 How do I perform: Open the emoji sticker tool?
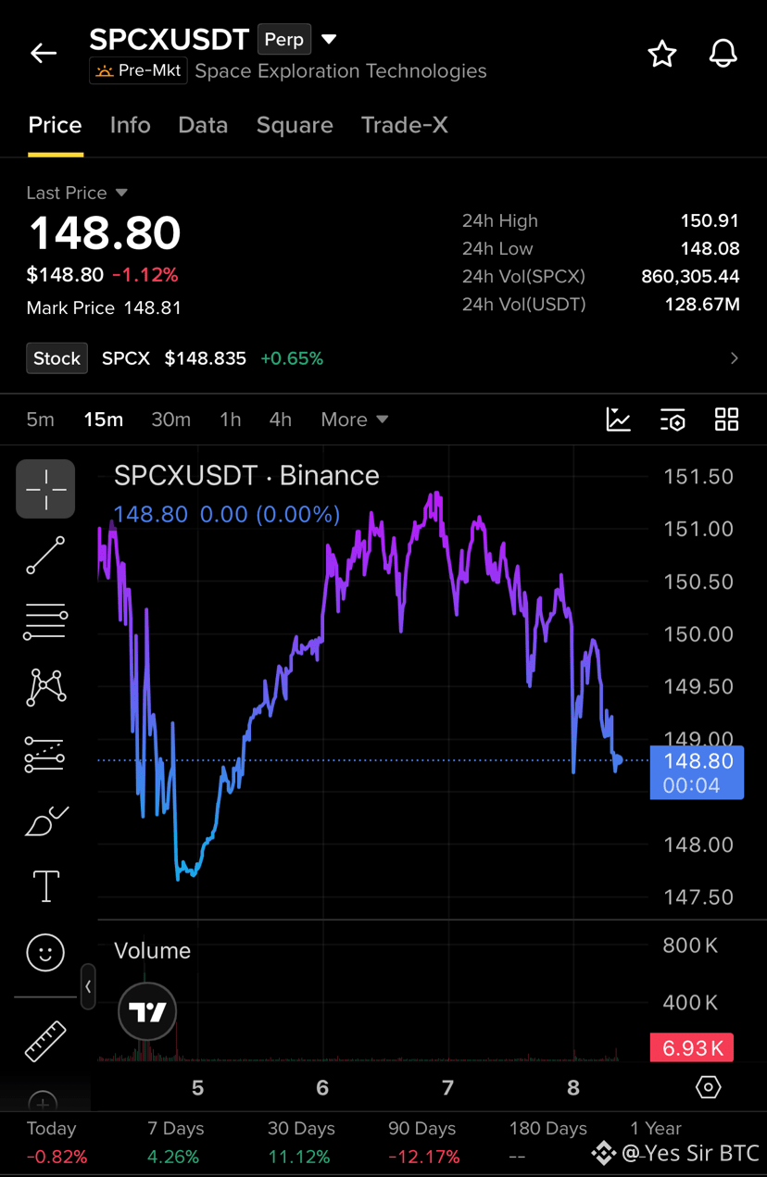[45, 952]
